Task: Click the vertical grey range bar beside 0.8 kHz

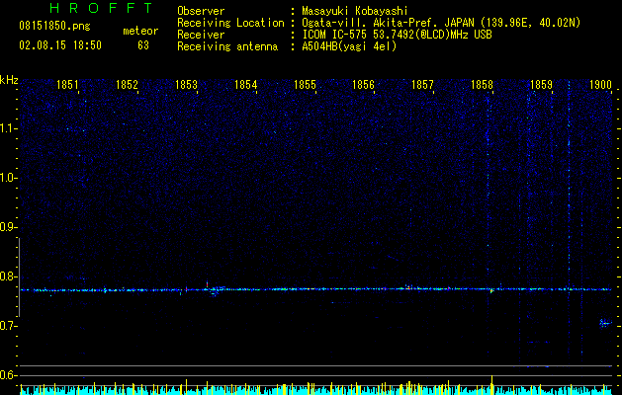Action: coord(19,277)
